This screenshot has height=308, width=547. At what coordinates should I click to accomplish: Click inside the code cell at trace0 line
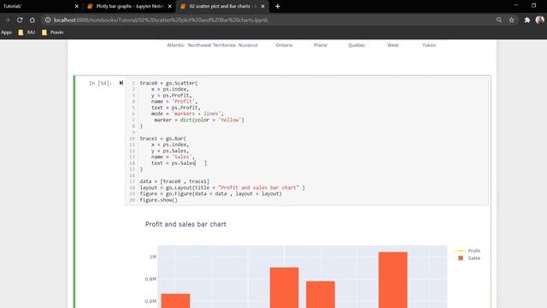click(168, 83)
